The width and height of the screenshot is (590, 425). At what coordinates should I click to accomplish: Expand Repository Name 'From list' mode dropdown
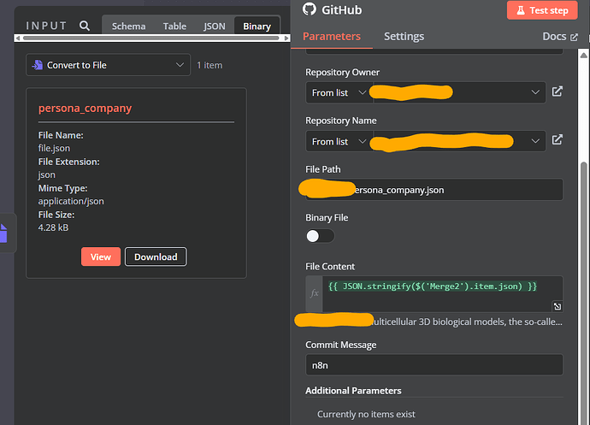point(339,141)
